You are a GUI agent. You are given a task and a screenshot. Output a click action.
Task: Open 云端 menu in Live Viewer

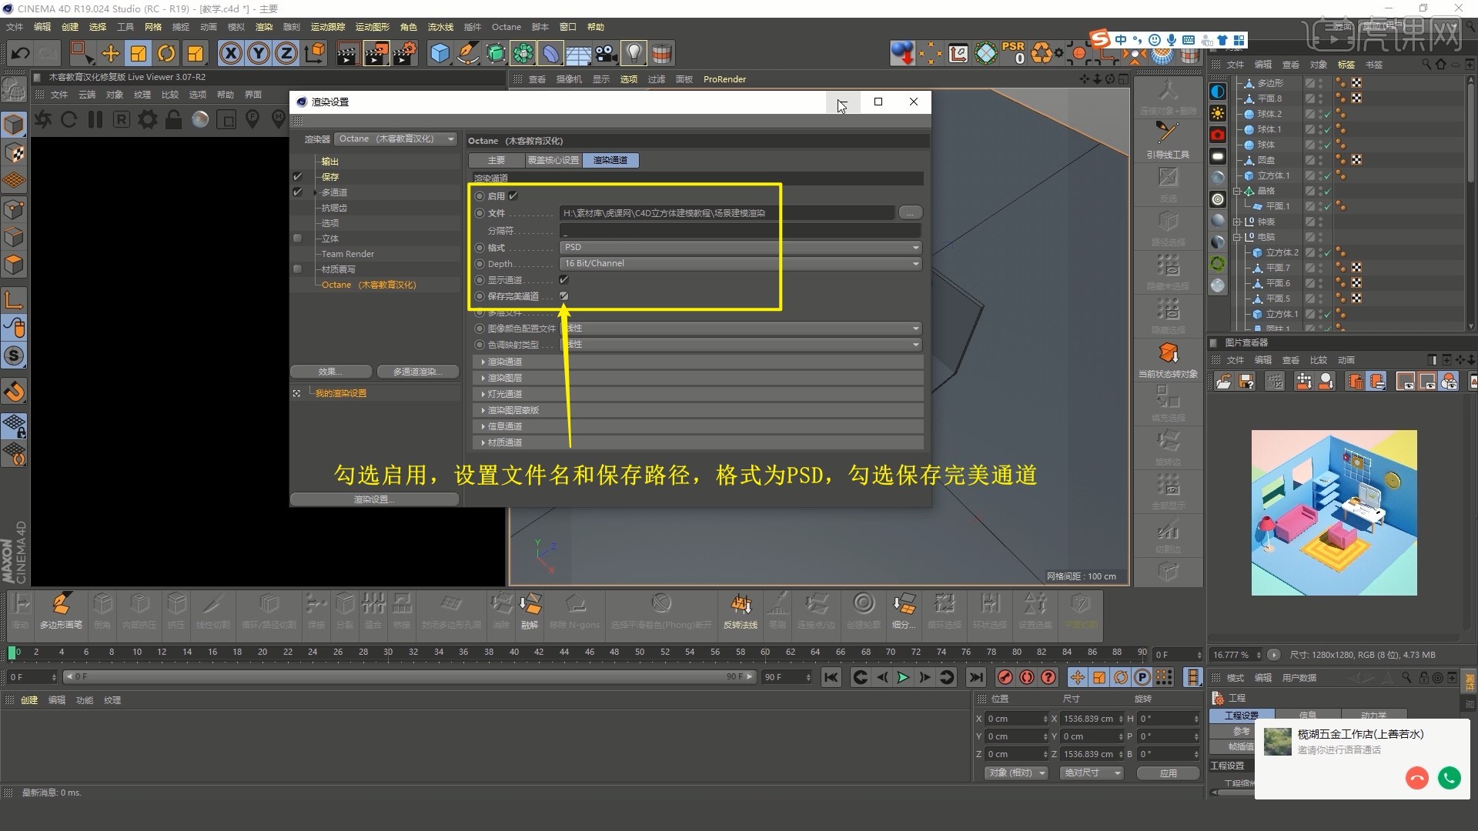click(87, 95)
